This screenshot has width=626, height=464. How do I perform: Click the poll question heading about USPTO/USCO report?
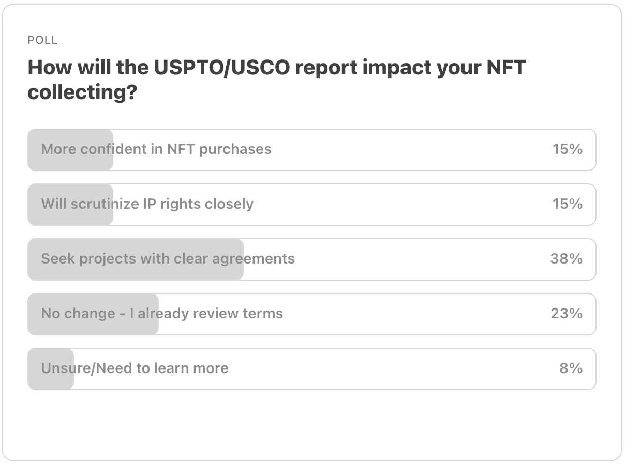(x=277, y=80)
